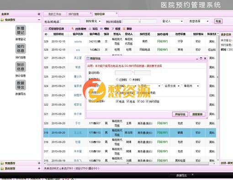233x180 pixels.
Task: Open the 类型选择 filter dropdown
Action: pyautogui.click(x=199, y=21)
